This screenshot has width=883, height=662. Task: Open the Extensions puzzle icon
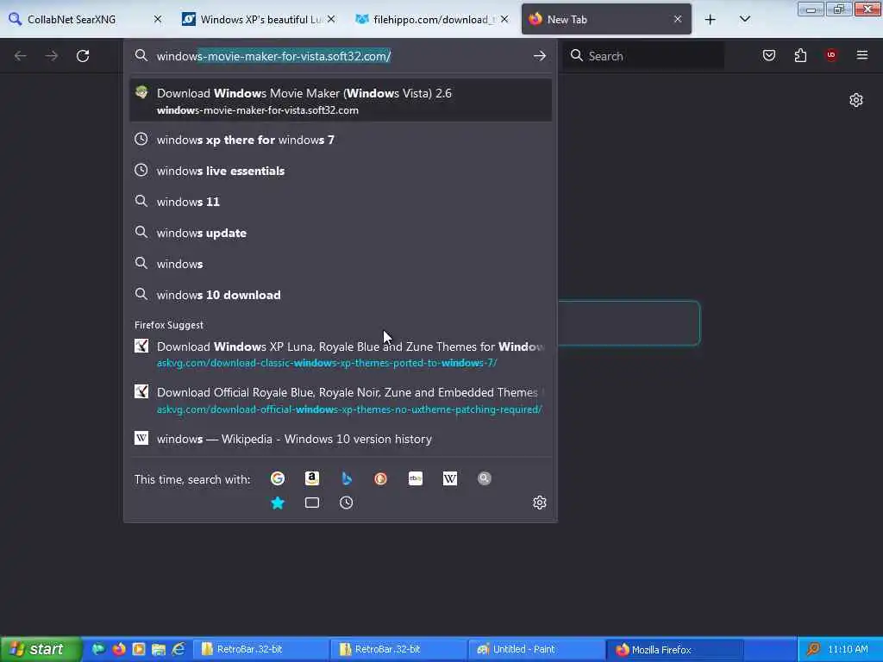click(800, 55)
